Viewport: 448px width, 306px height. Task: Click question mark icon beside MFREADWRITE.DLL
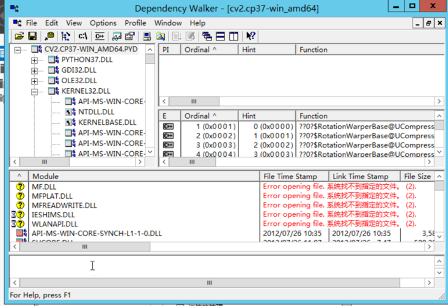point(20,205)
